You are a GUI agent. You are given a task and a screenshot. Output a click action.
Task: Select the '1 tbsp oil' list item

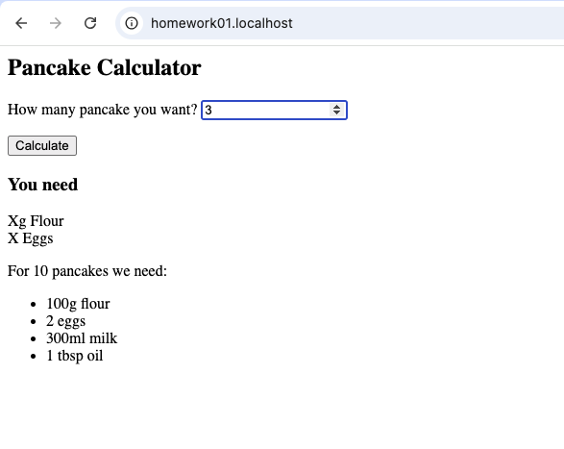(x=74, y=356)
